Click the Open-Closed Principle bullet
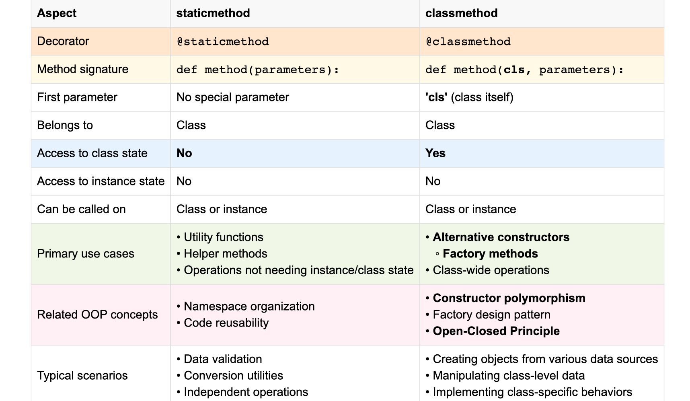The width and height of the screenshot is (690, 401). 493,331
